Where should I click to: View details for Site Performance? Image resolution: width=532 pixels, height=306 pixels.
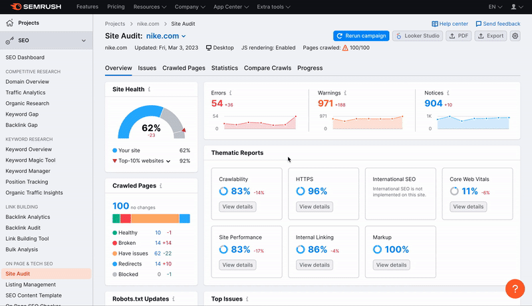237,265
